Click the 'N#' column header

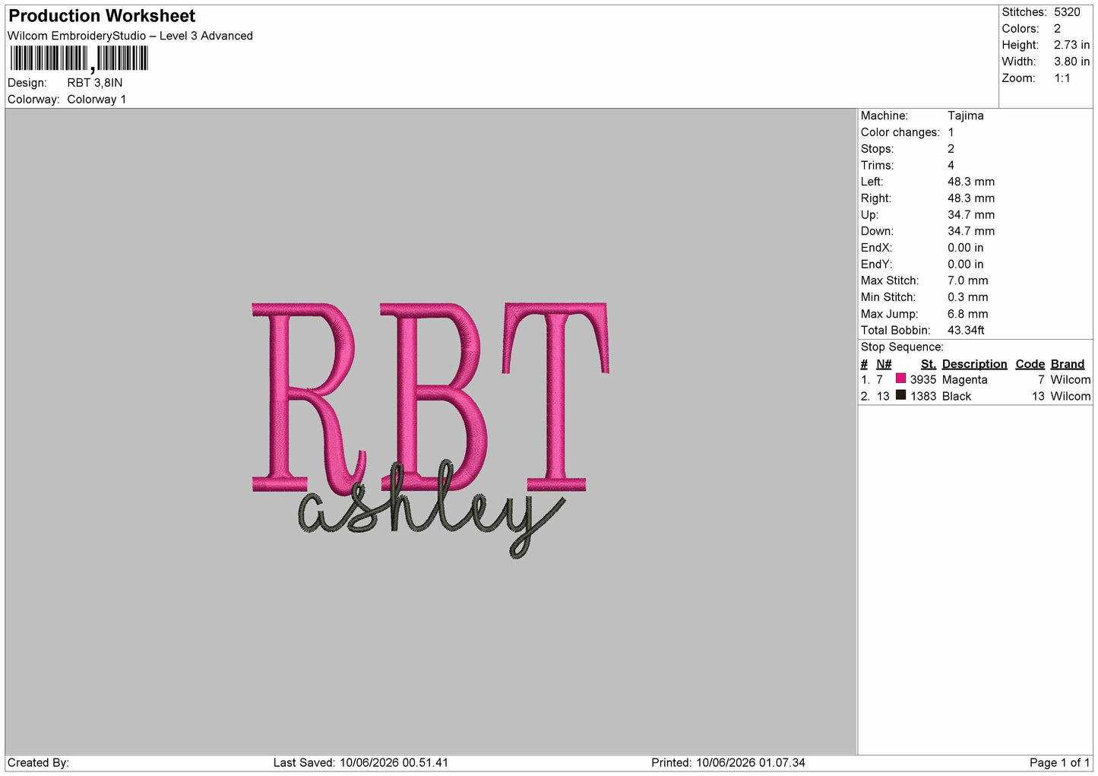(884, 364)
